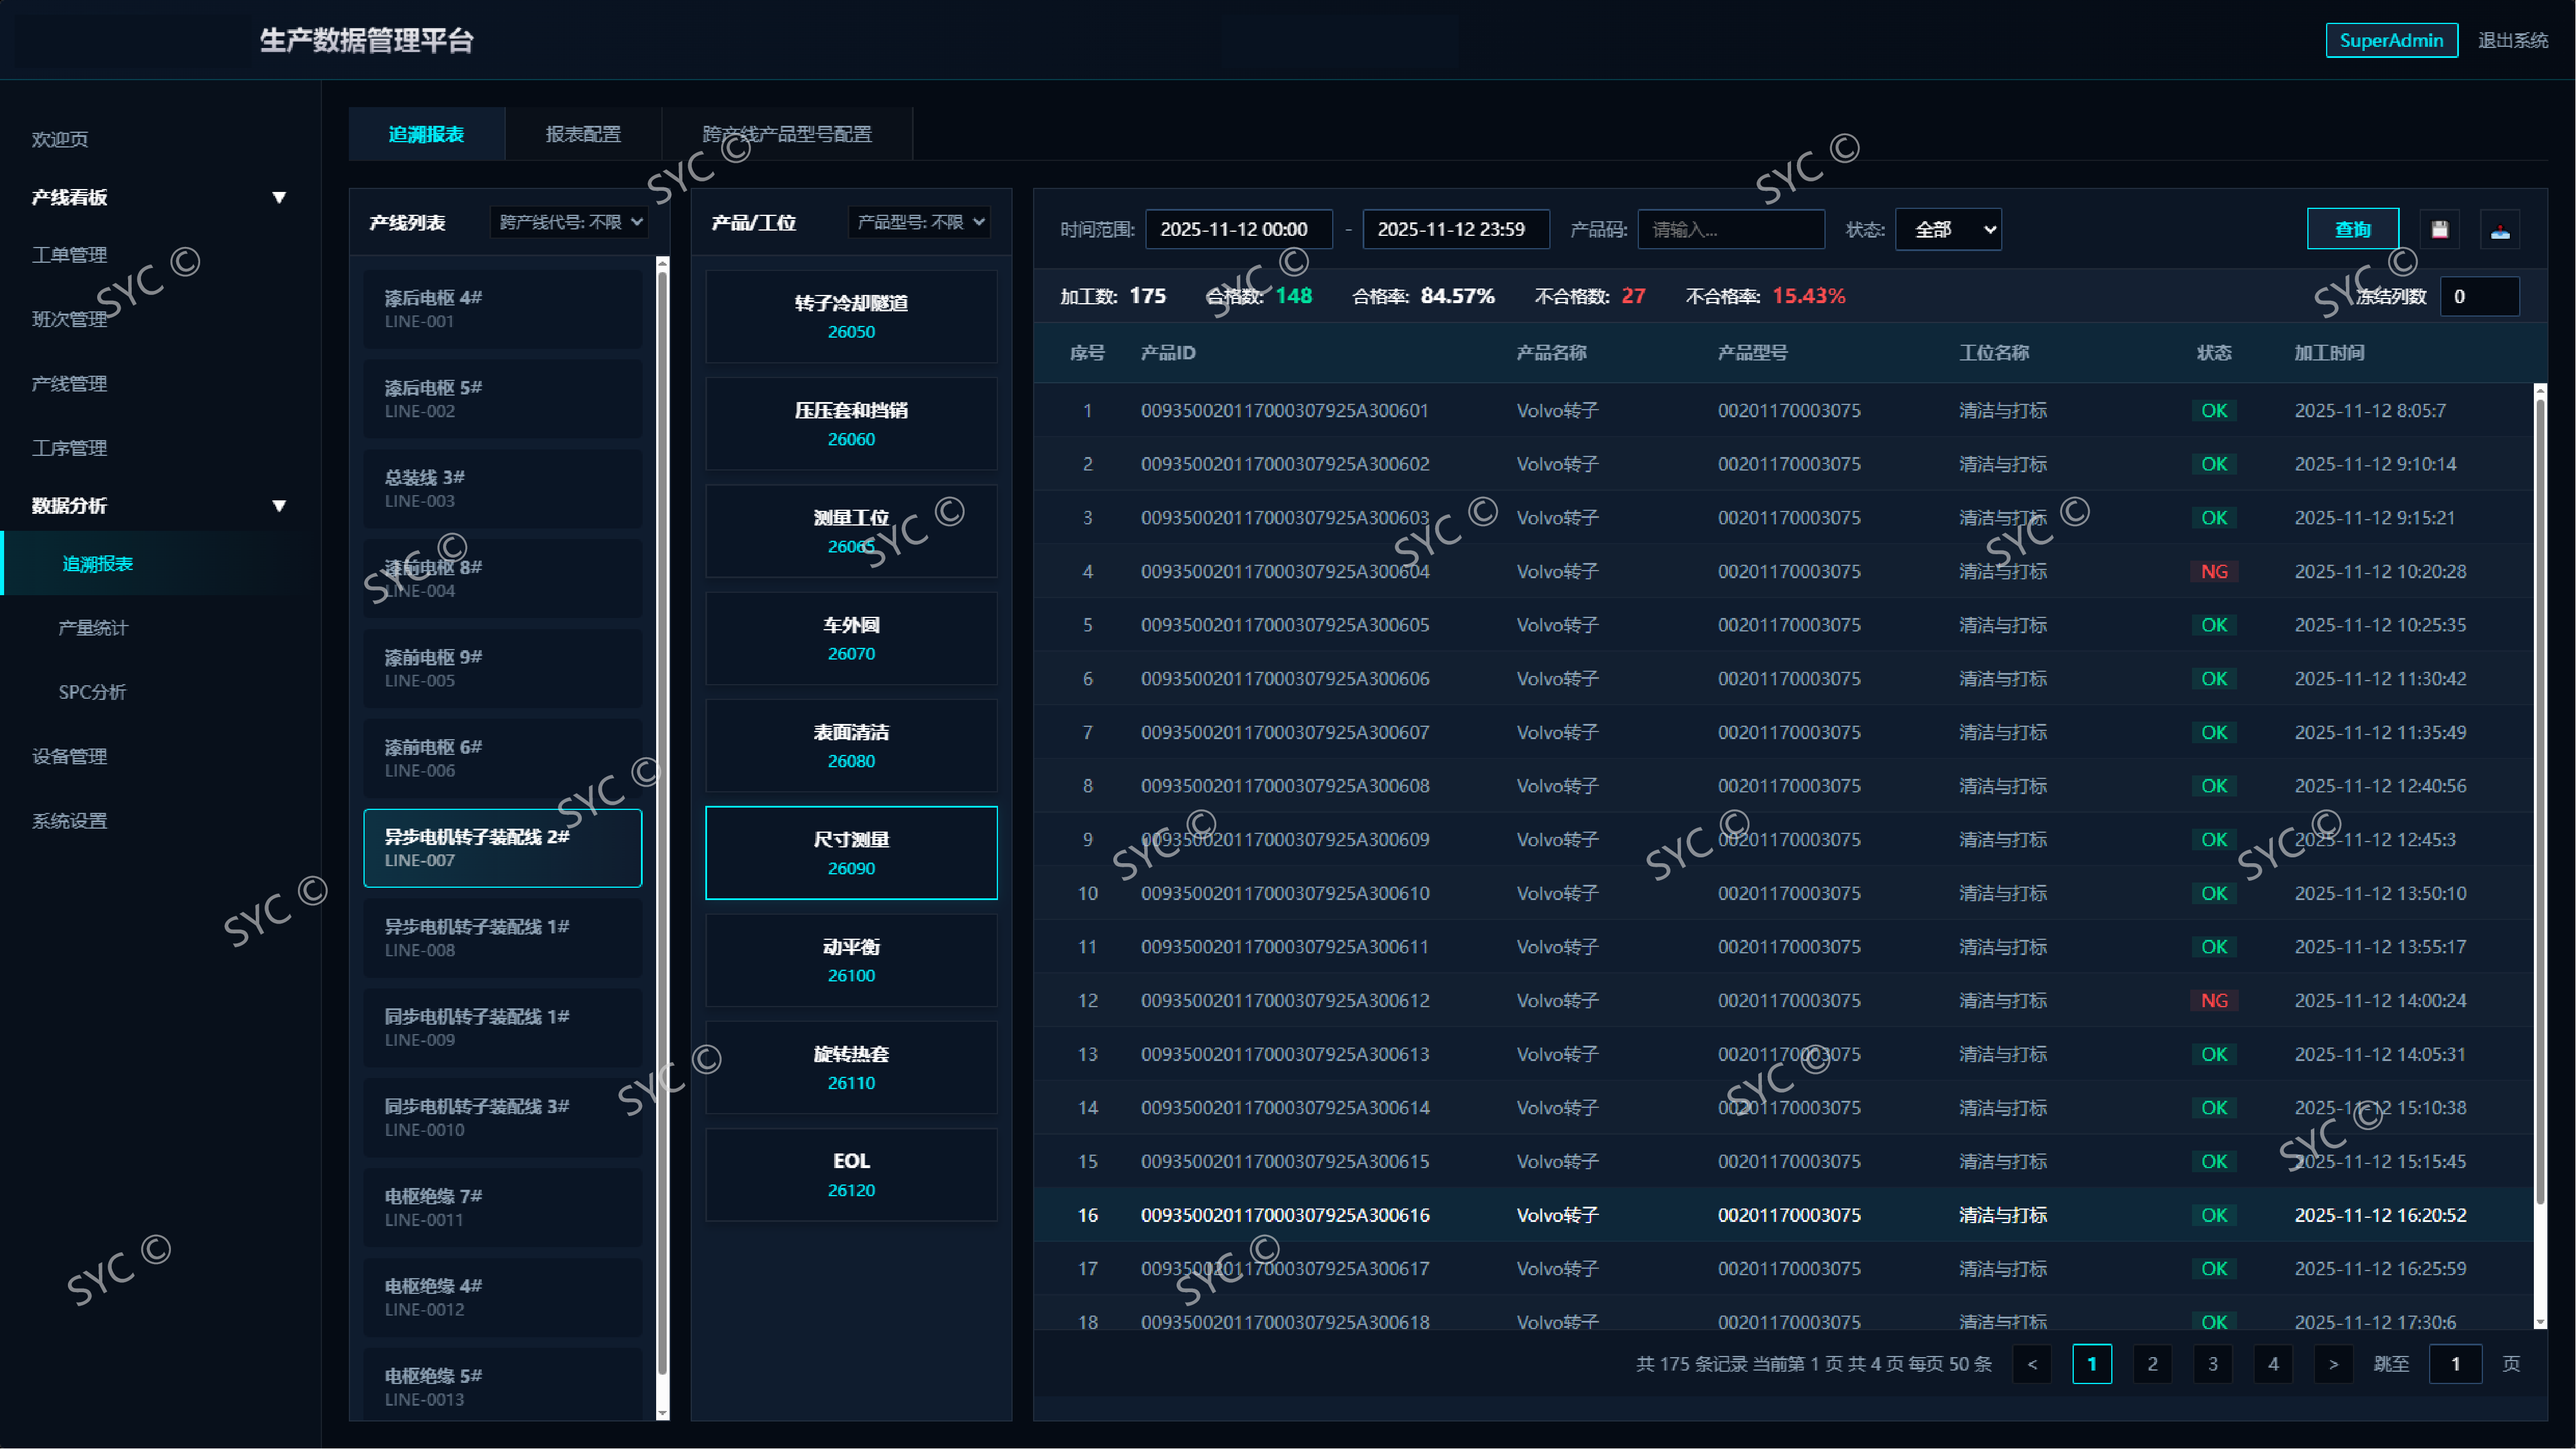Click 退出系统 to log out
Image resolution: width=2576 pixels, height=1449 pixels.
2512,41
